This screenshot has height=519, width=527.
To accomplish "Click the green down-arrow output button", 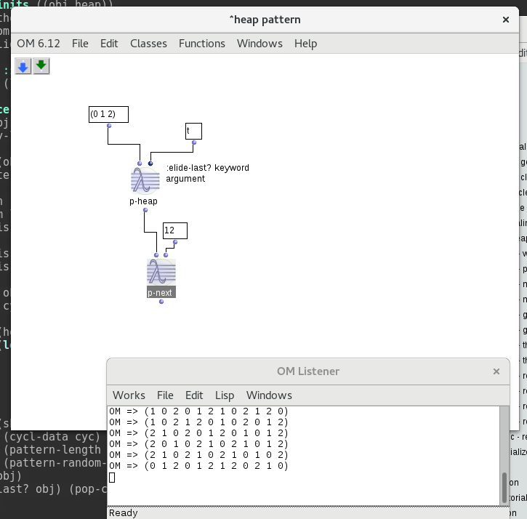I will click(41, 66).
